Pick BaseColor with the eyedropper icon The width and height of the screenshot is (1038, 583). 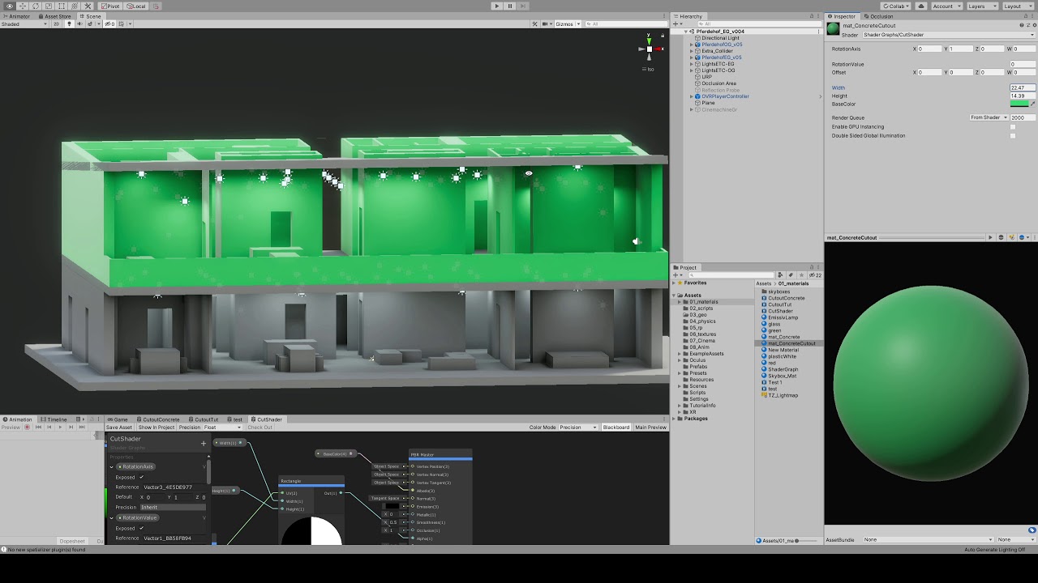point(1032,104)
